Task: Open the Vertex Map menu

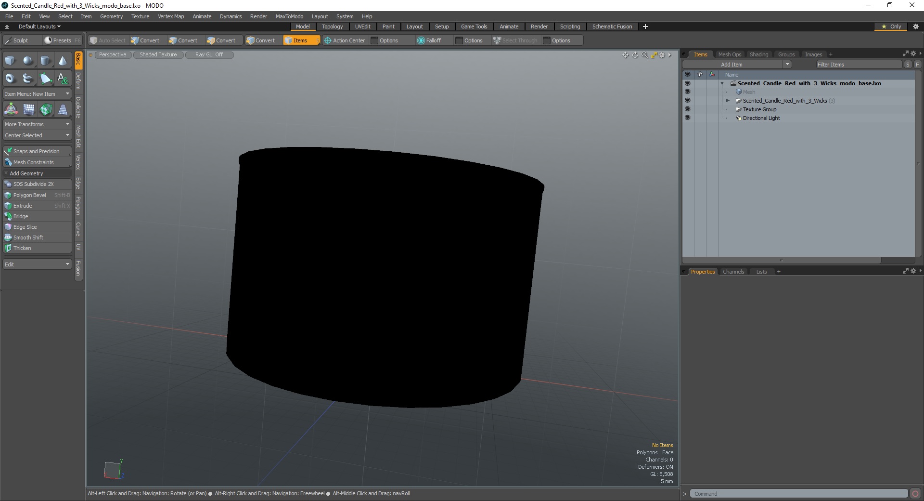Action: [x=171, y=16]
